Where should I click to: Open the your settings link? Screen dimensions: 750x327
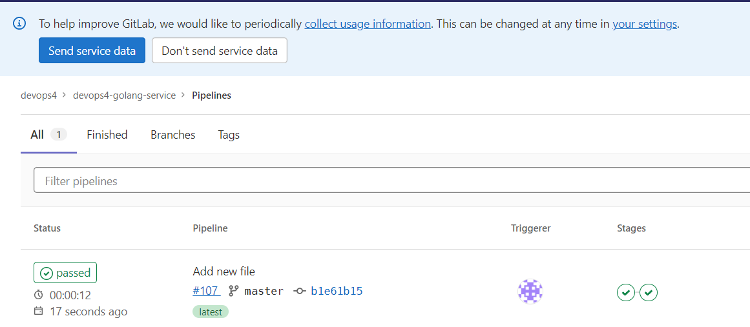[x=645, y=24]
